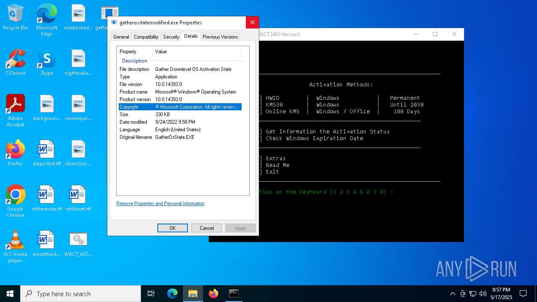Select the Product name row
Viewport: 537px width, 302px height.
(x=180, y=92)
